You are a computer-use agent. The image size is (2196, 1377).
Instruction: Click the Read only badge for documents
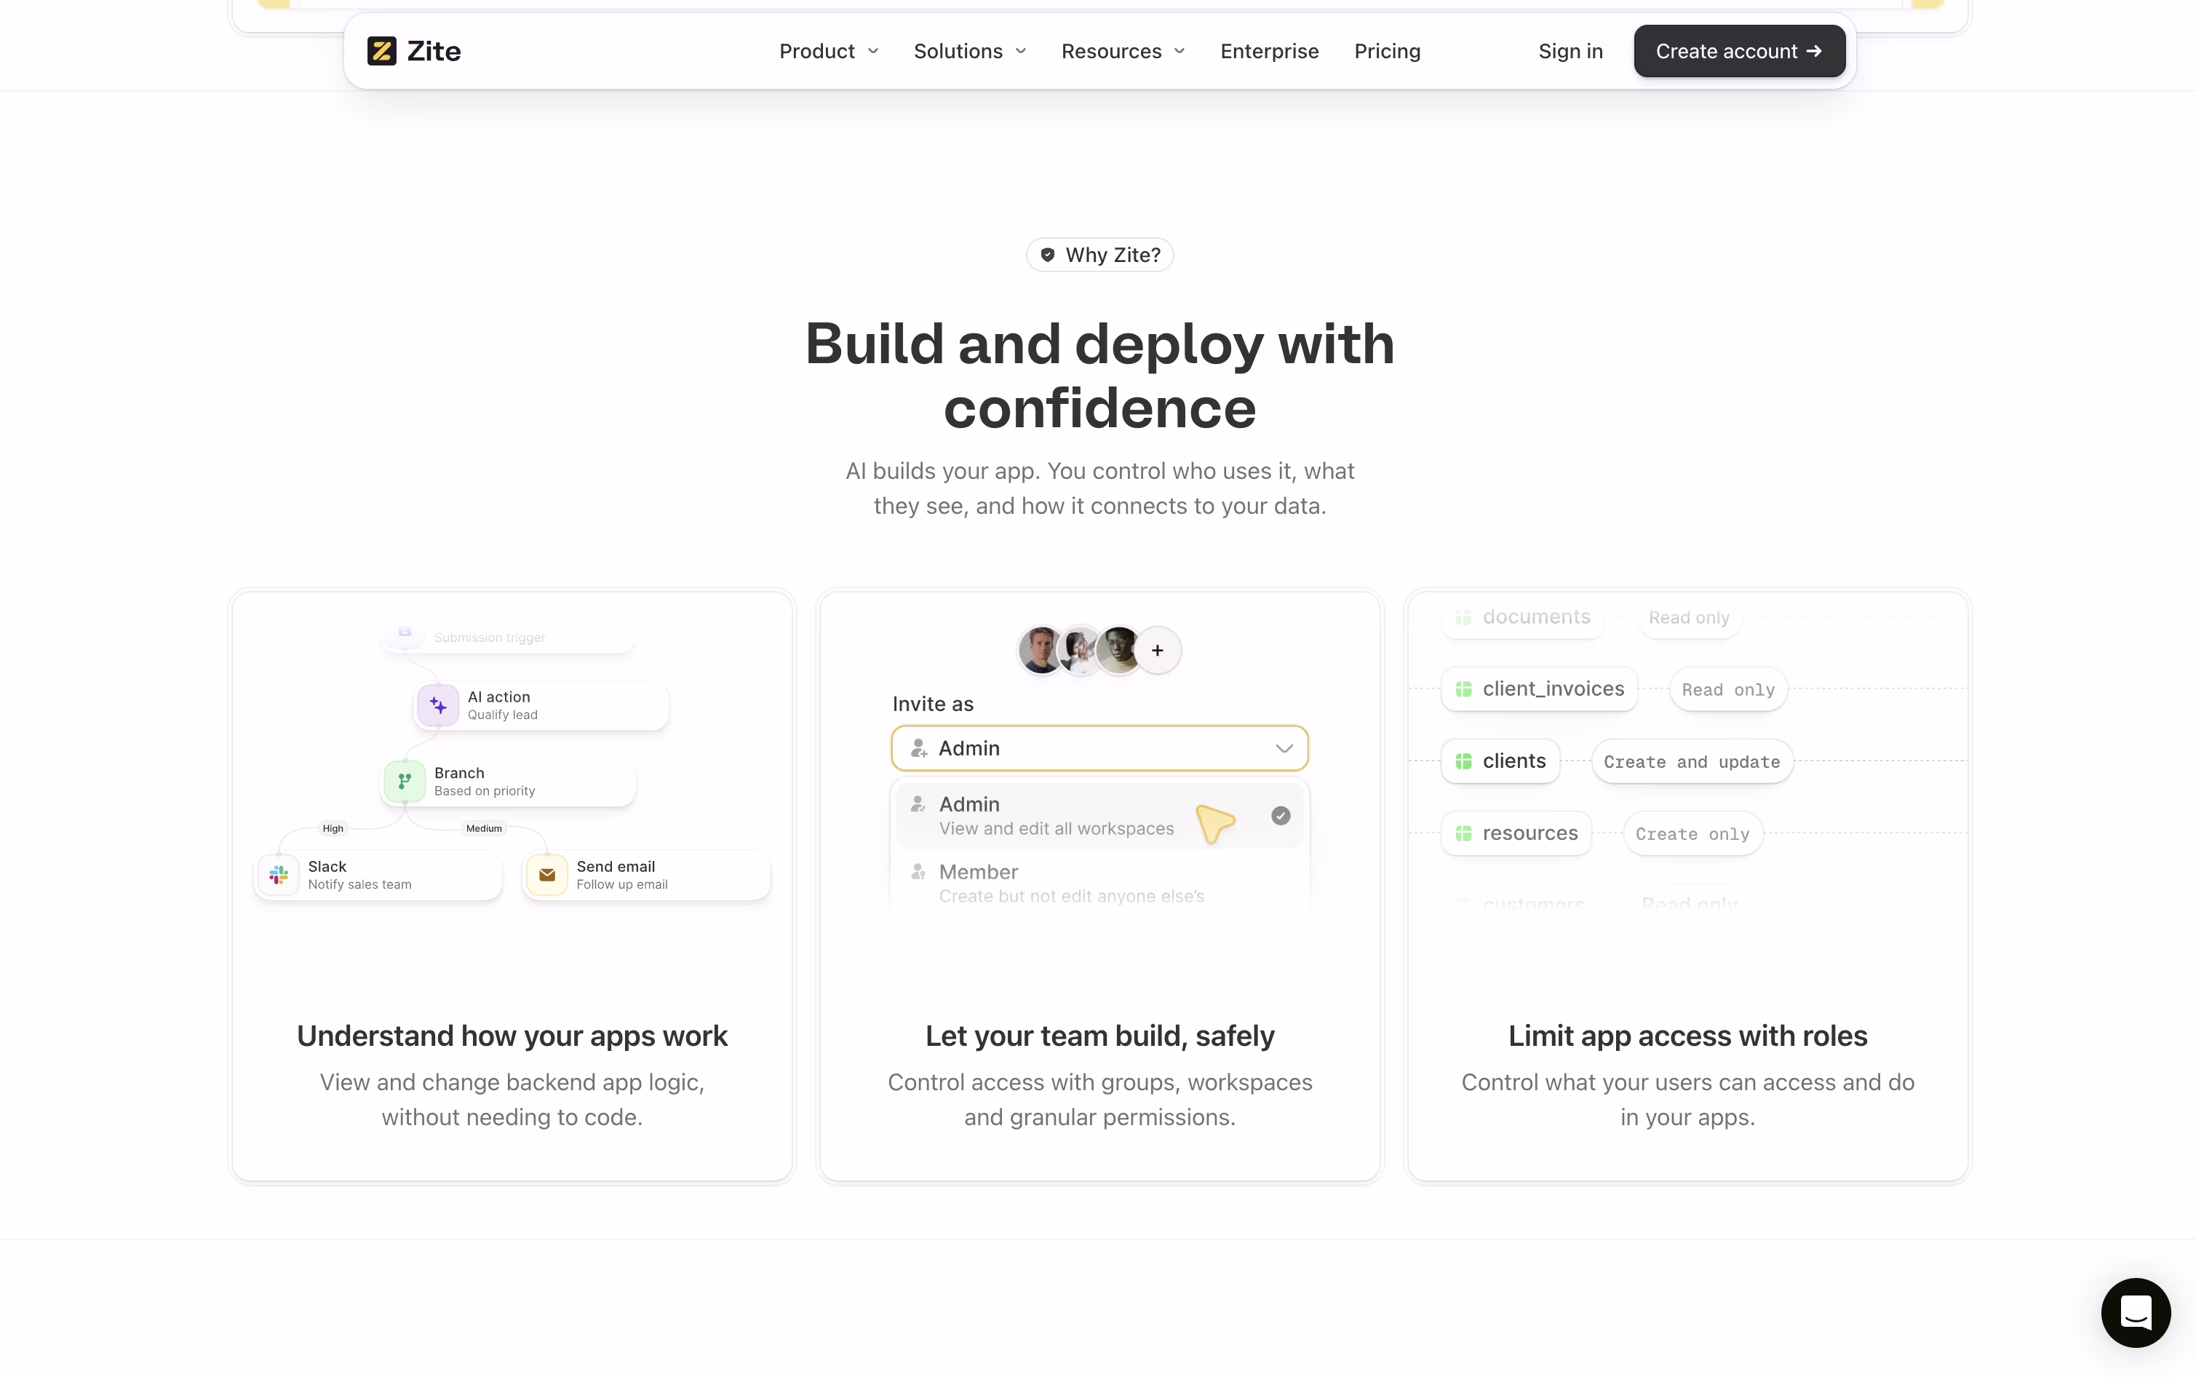[1689, 617]
